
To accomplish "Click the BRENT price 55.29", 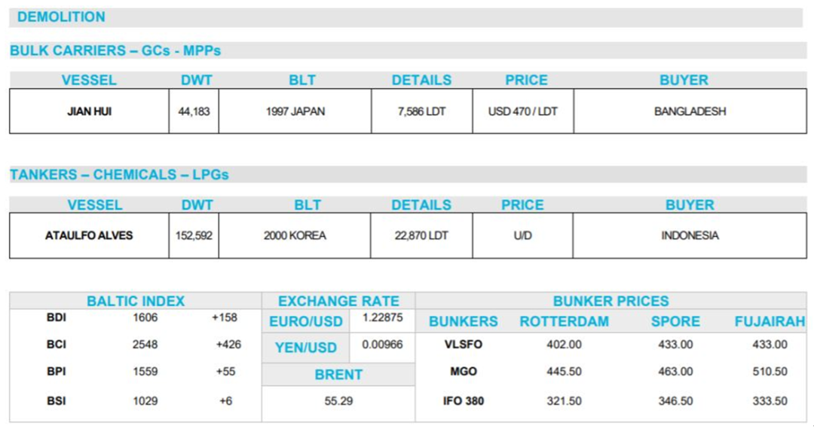I will click(x=338, y=401).
